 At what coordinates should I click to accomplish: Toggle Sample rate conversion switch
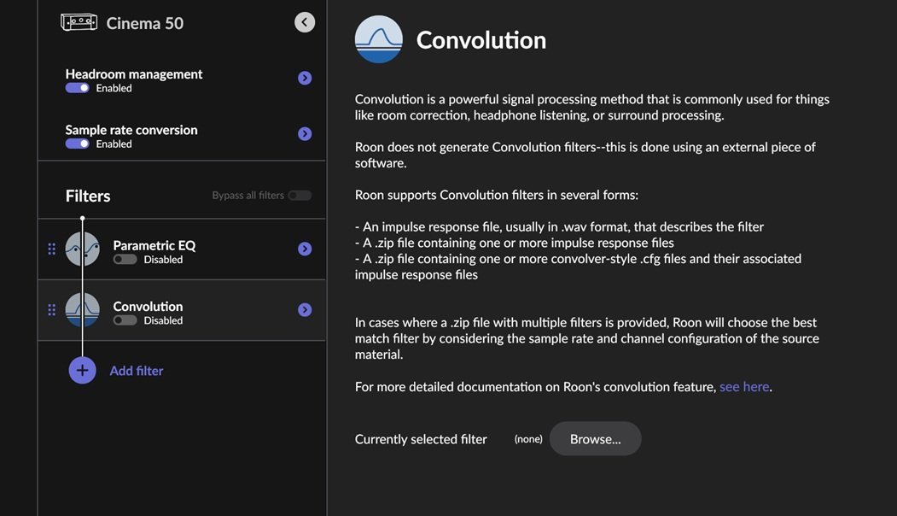(77, 144)
